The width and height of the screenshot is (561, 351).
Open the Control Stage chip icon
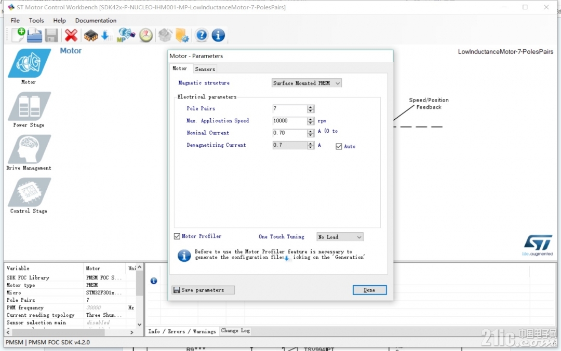click(x=29, y=192)
